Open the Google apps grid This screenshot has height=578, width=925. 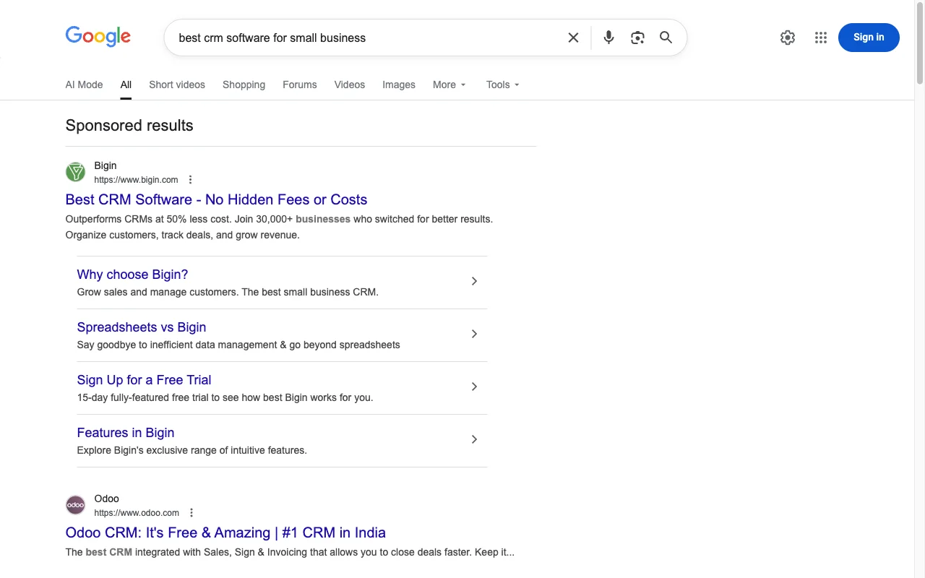820,37
